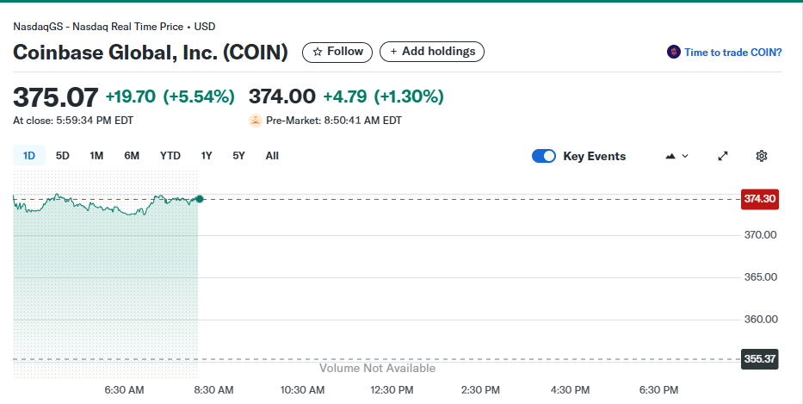Toggle the Key Events switch

[543, 156]
